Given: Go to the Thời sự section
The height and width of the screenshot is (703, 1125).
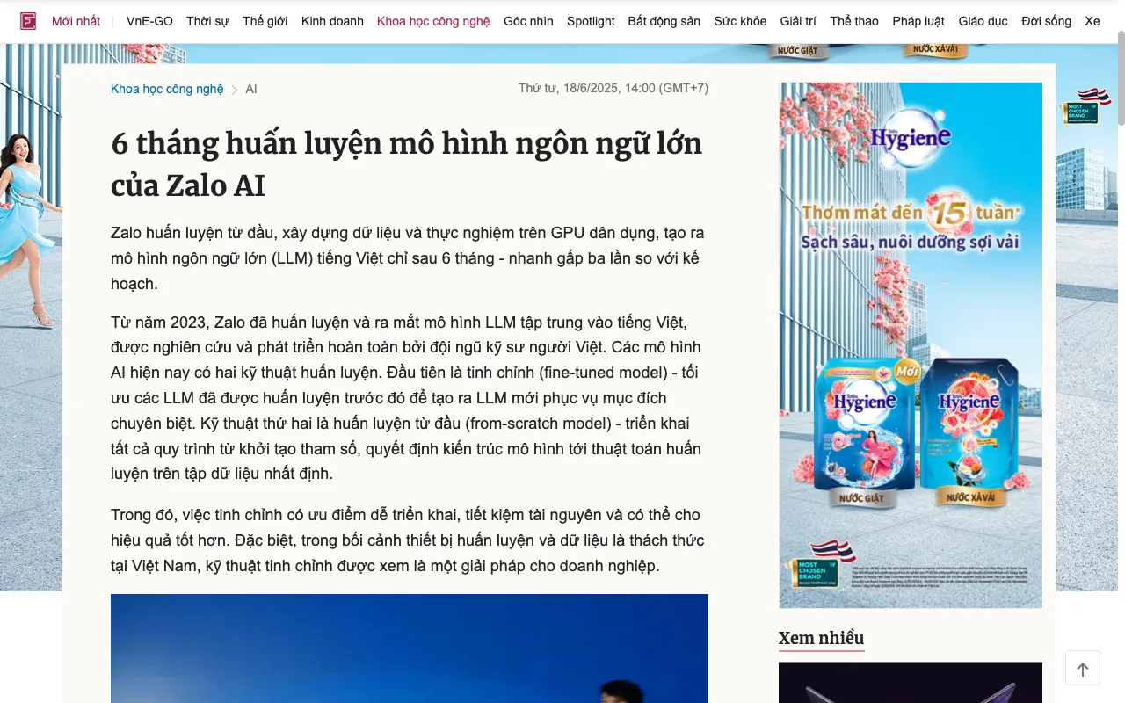Looking at the screenshot, I should pos(207,21).
